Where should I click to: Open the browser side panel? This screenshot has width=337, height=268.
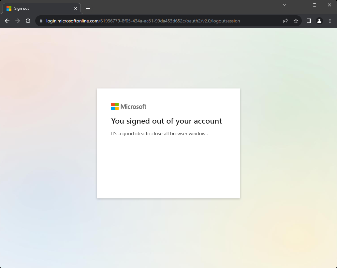point(309,21)
